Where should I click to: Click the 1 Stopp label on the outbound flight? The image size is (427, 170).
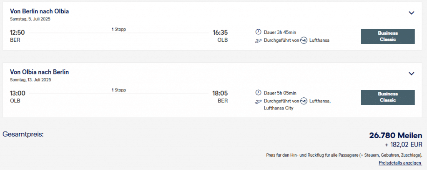(x=118, y=29)
